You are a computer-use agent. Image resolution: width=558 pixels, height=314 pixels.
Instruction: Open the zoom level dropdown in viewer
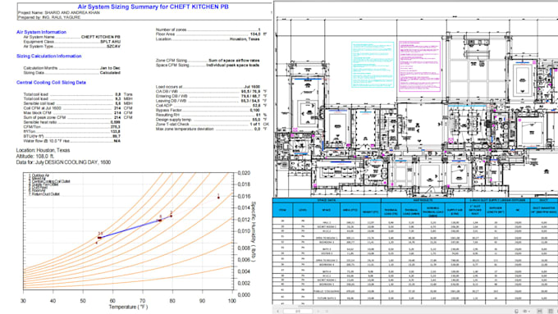pyautogui.click(x=525, y=312)
